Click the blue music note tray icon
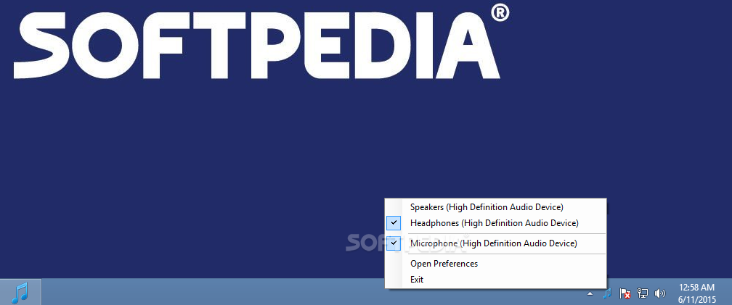Image resolution: width=732 pixels, height=305 pixels. click(607, 293)
